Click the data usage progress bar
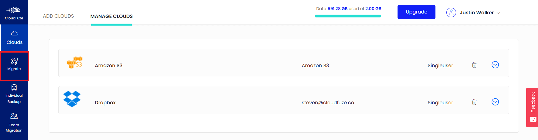The image size is (538, 140). pos(348,16)
